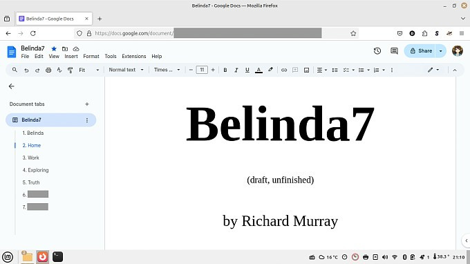Select the Belinda7 document tab

click(50, 120)
